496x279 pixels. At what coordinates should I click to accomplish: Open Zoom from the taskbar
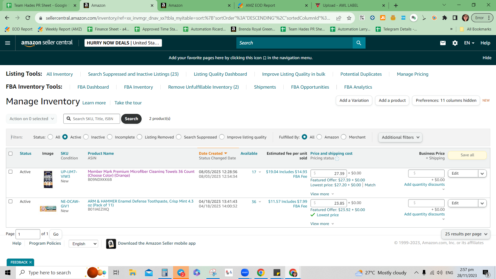[245, 273]
